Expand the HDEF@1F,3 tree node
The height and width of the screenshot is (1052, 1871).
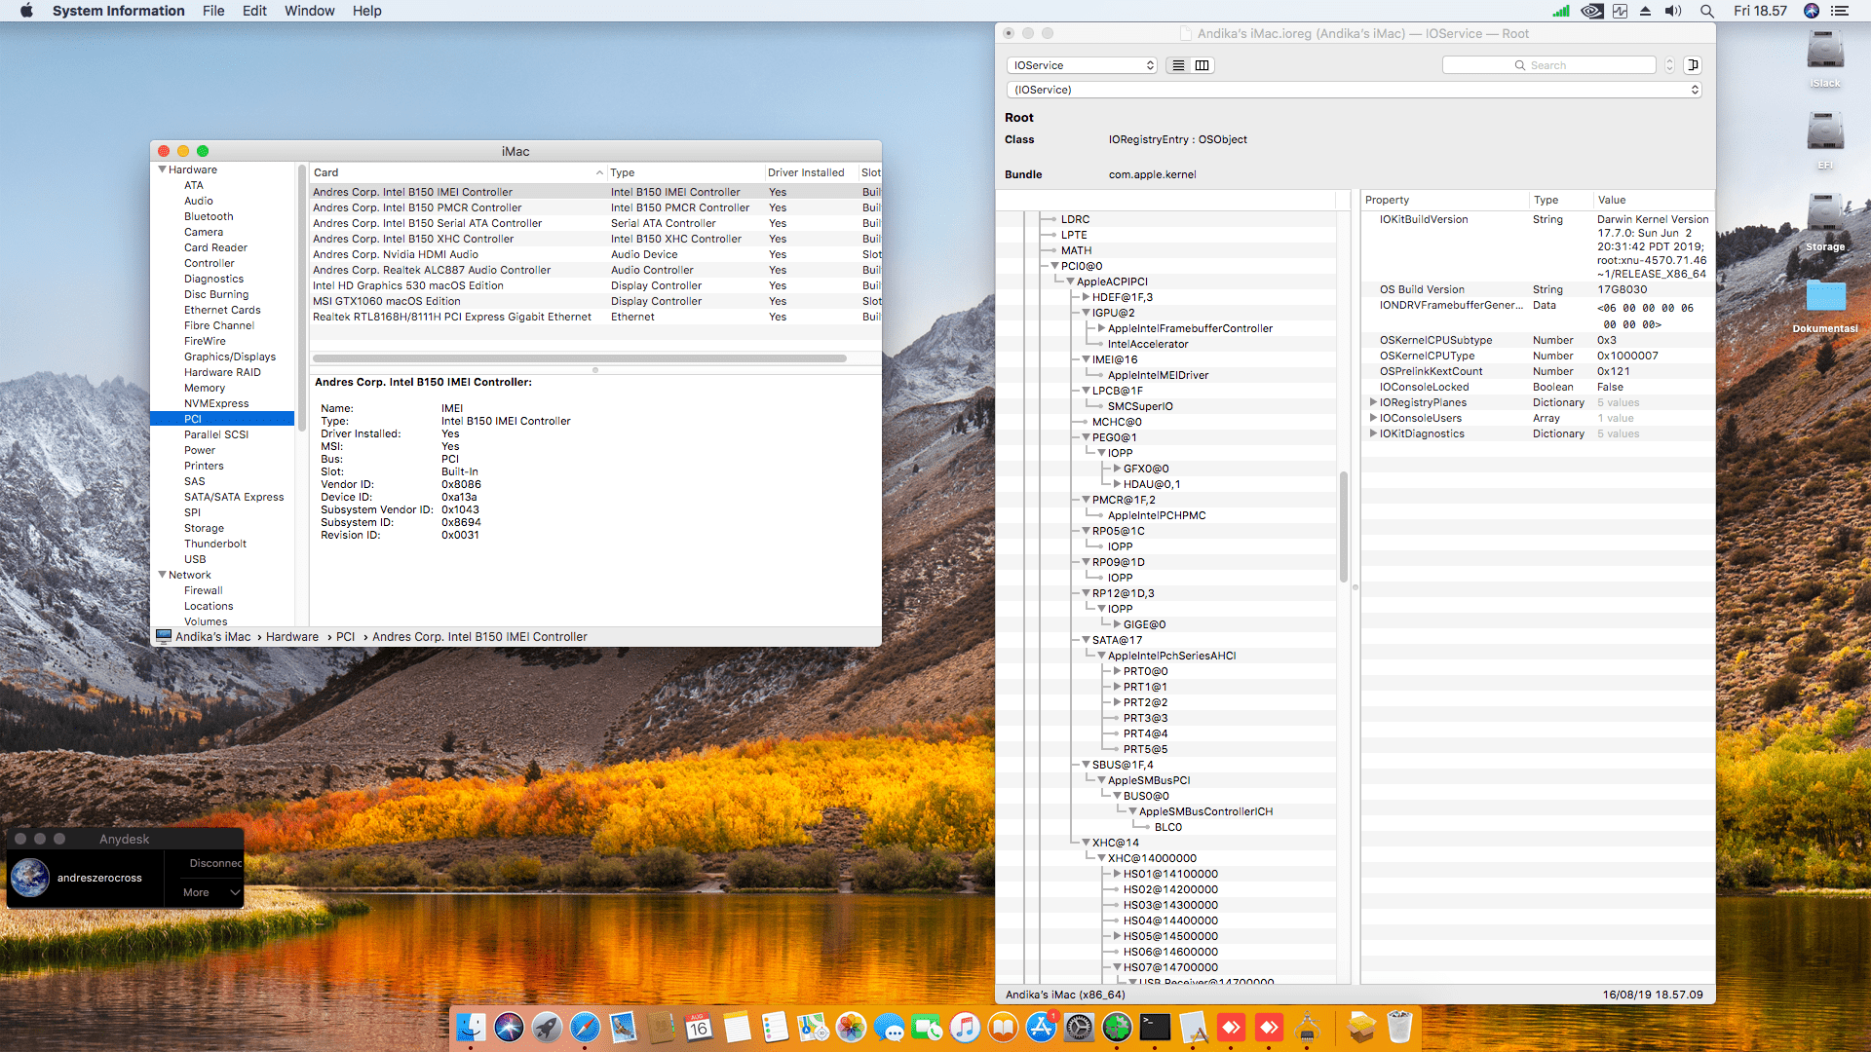point(1086,297)
